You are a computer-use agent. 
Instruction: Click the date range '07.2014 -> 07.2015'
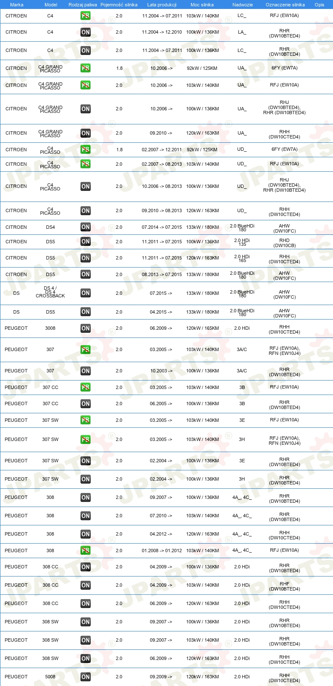tap(162, 227)
